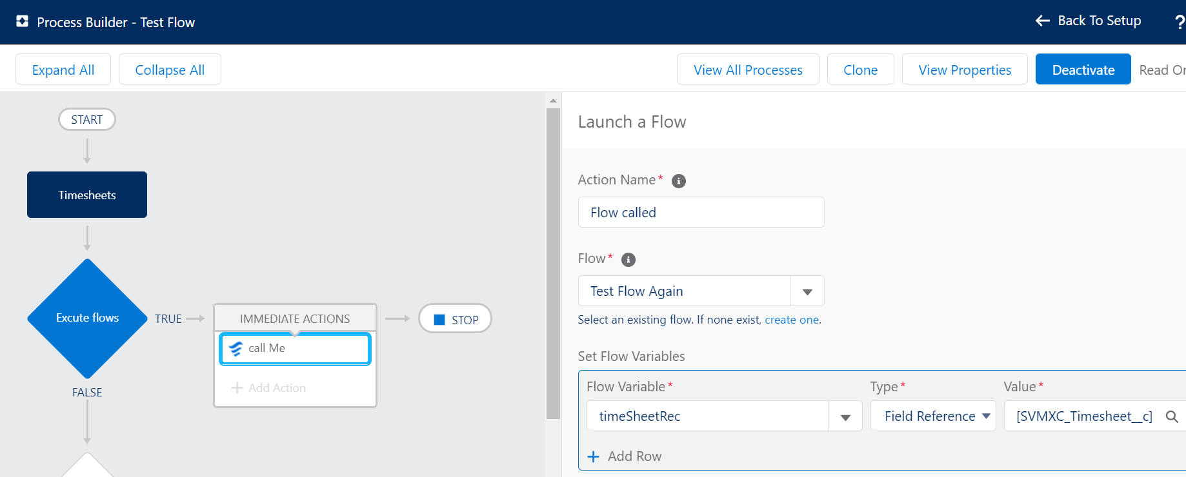Click the START node
This screenshot has width=1186, height=477.
87,119
